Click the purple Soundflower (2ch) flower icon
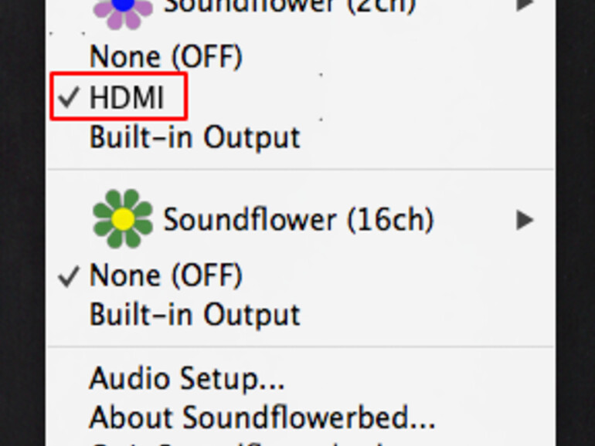 coord(122,8)
